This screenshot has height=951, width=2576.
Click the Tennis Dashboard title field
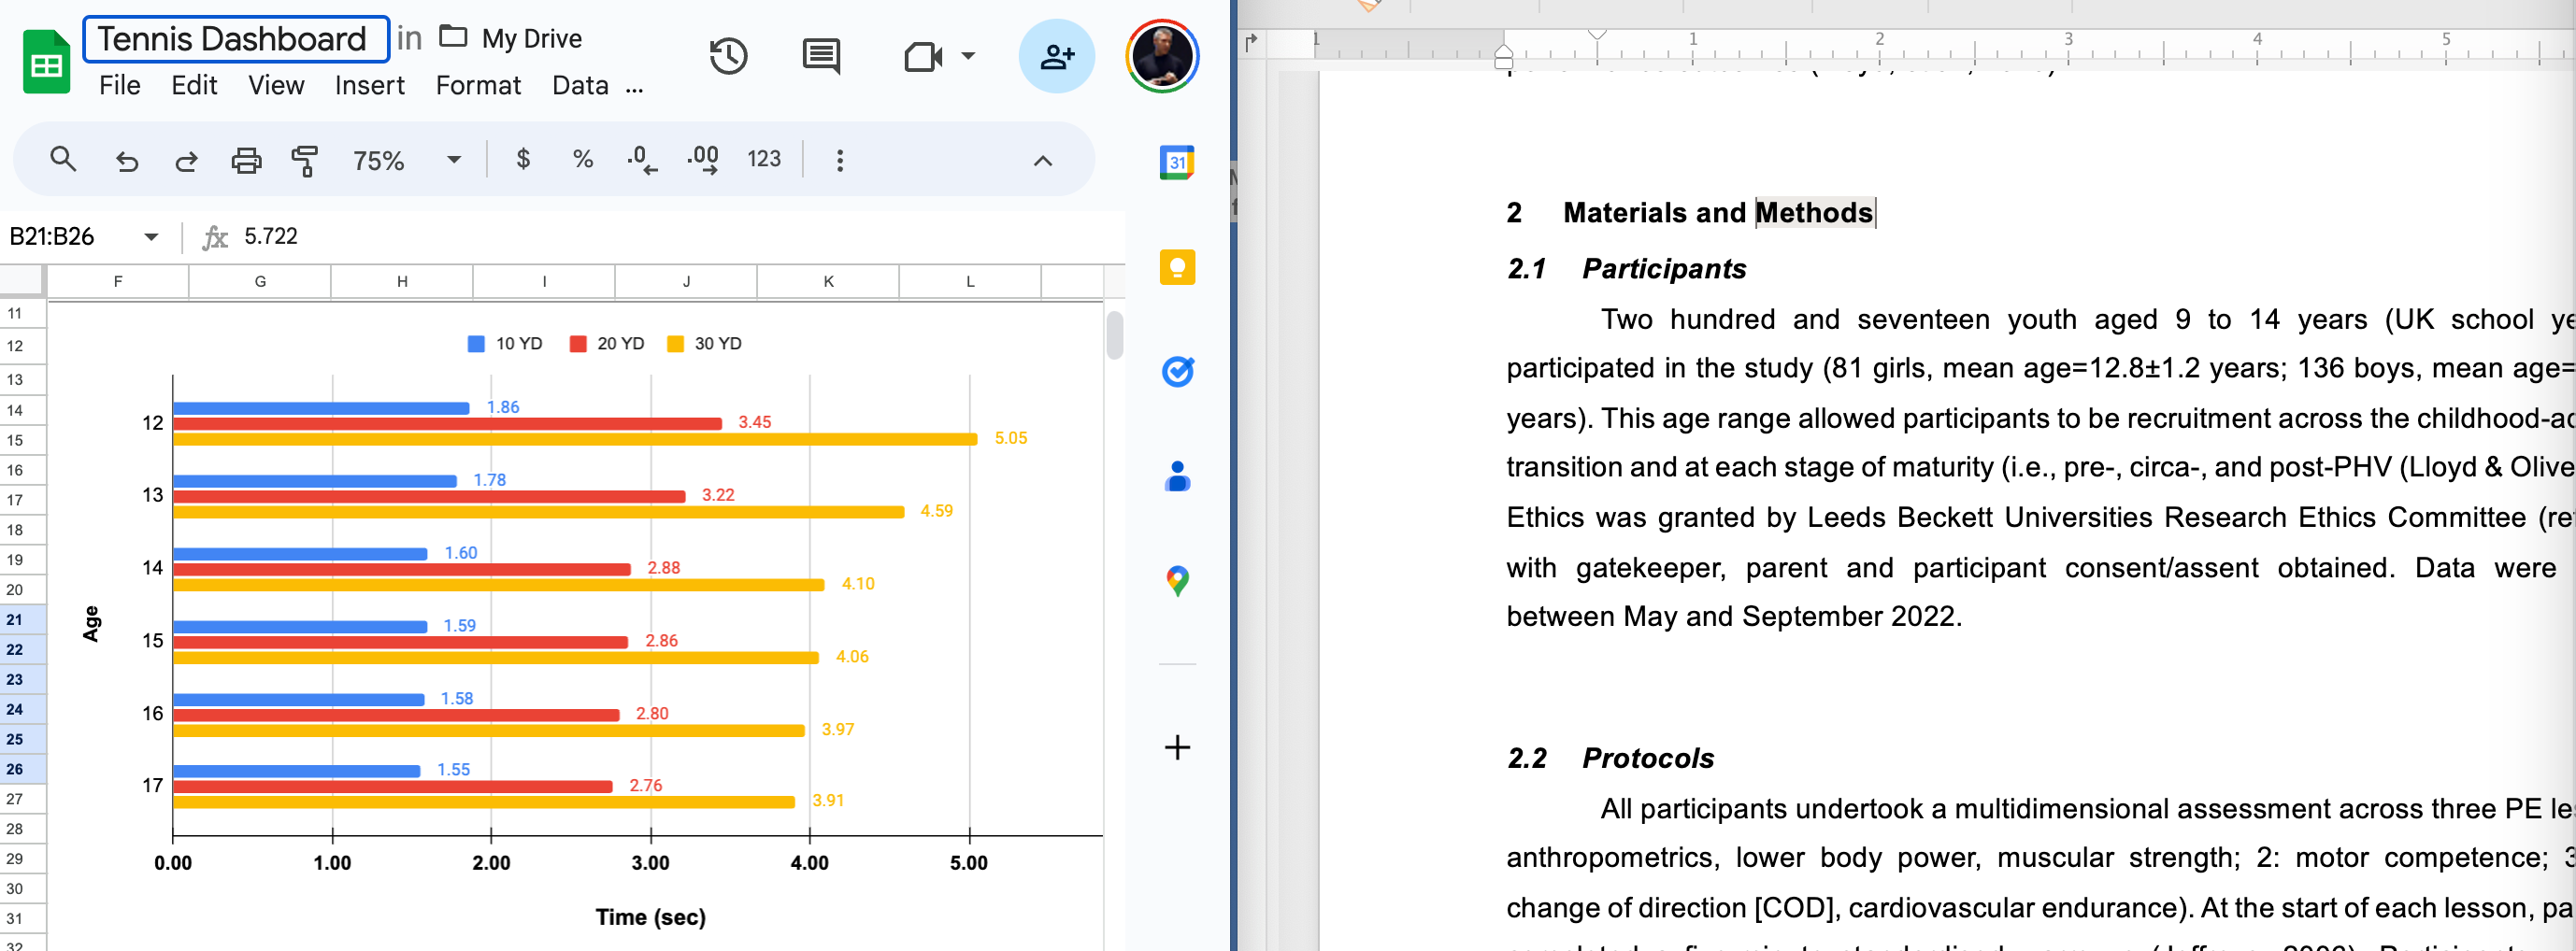pos(236,39)
